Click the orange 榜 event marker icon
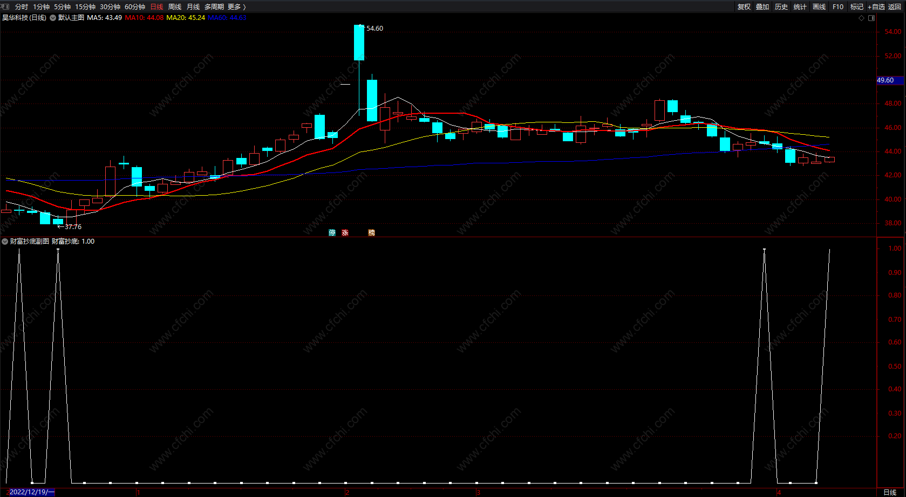Viewport: 906px width, 497px height. pyautogui.click(x=372, y=233)
